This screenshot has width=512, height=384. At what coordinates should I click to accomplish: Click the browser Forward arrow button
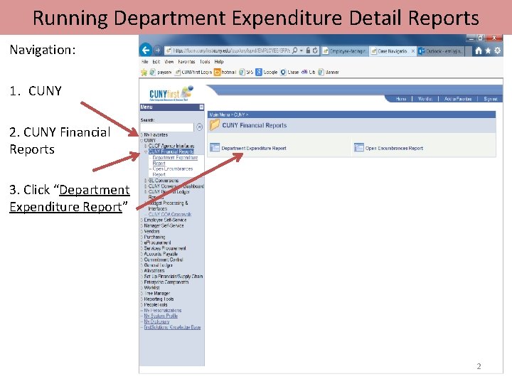click(x=157, y=50)
